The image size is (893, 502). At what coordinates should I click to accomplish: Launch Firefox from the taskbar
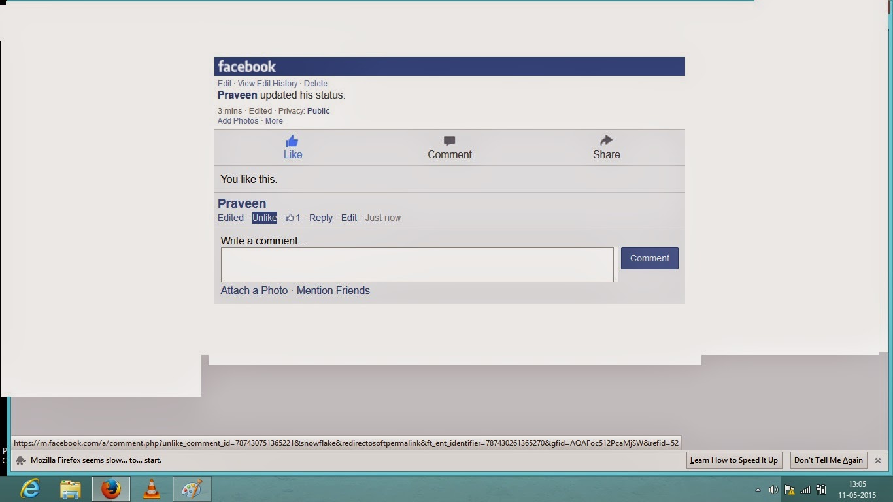112,489
